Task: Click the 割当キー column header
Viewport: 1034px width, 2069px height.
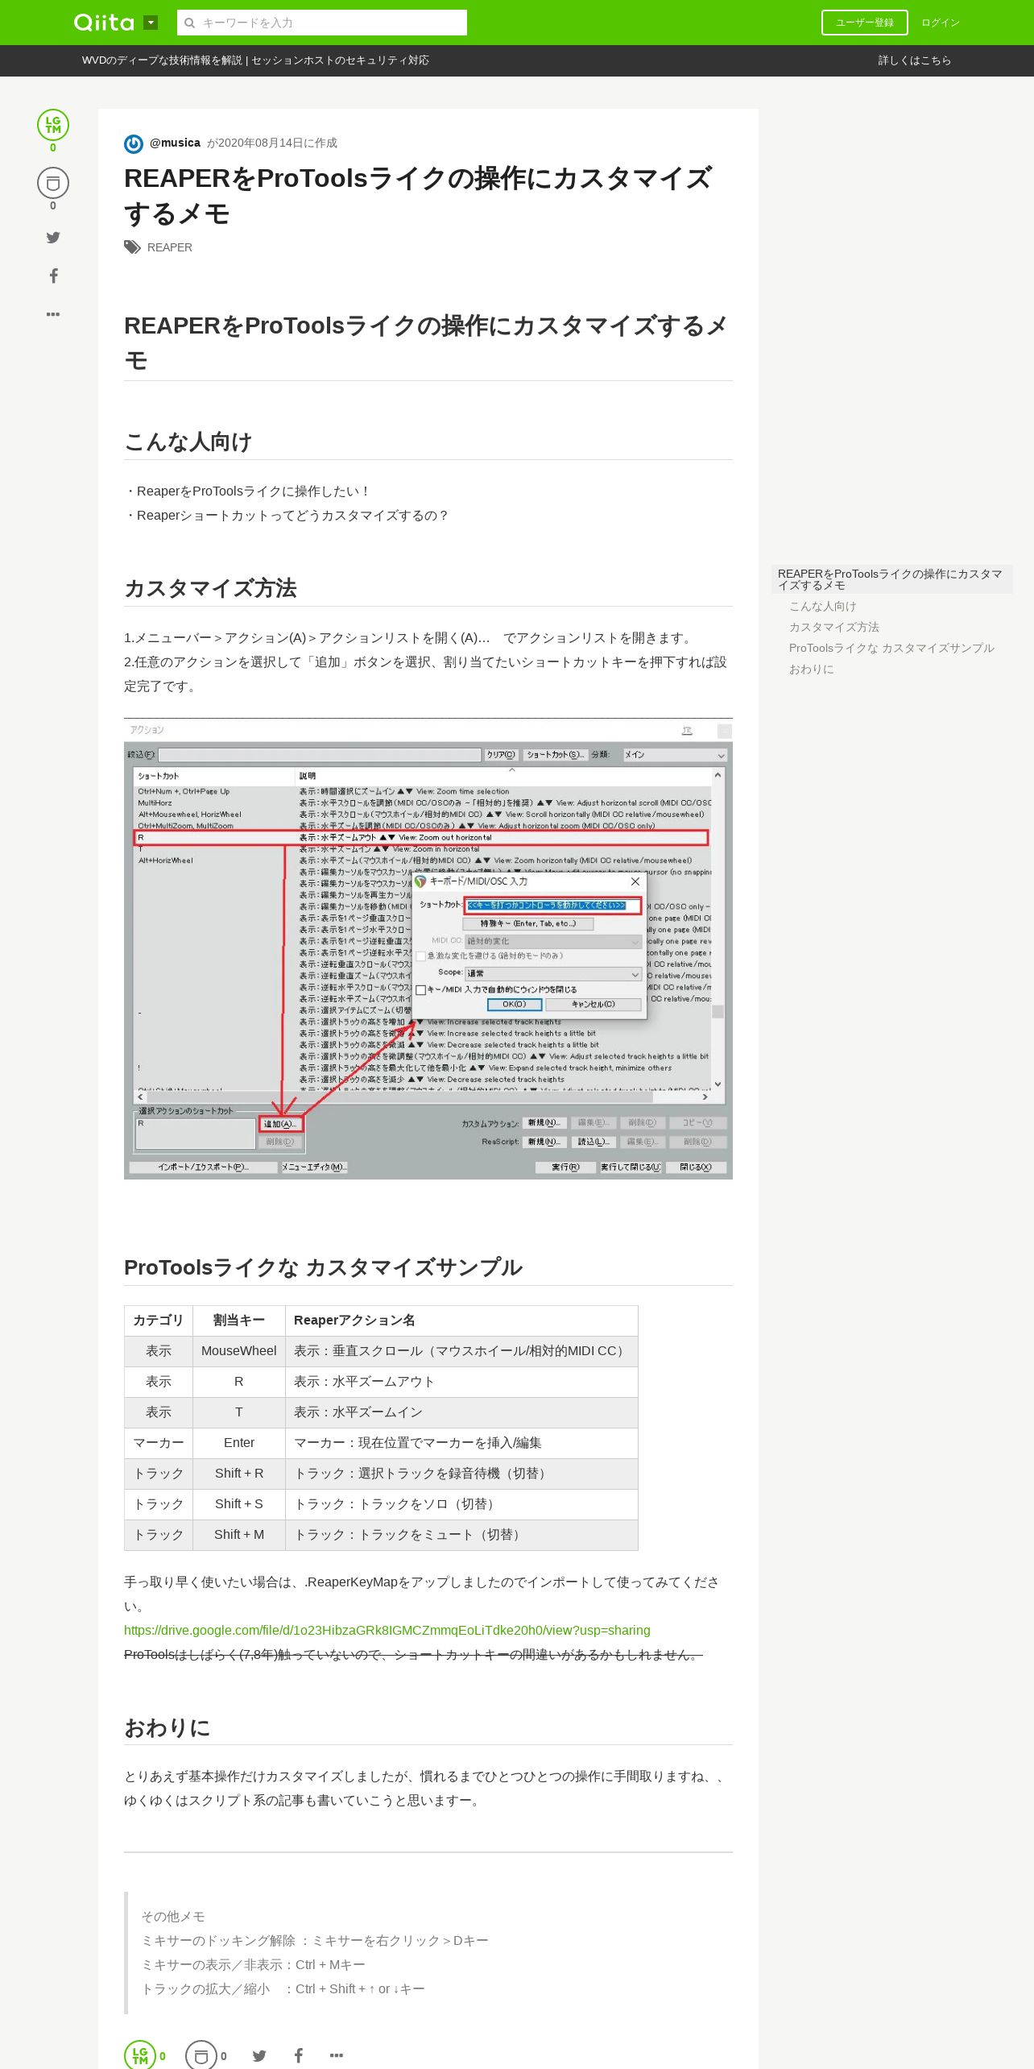Action: [239, 1321]
